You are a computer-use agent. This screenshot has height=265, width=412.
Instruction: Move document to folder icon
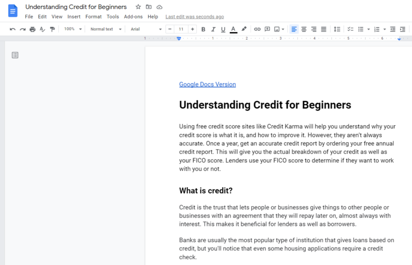149,7
